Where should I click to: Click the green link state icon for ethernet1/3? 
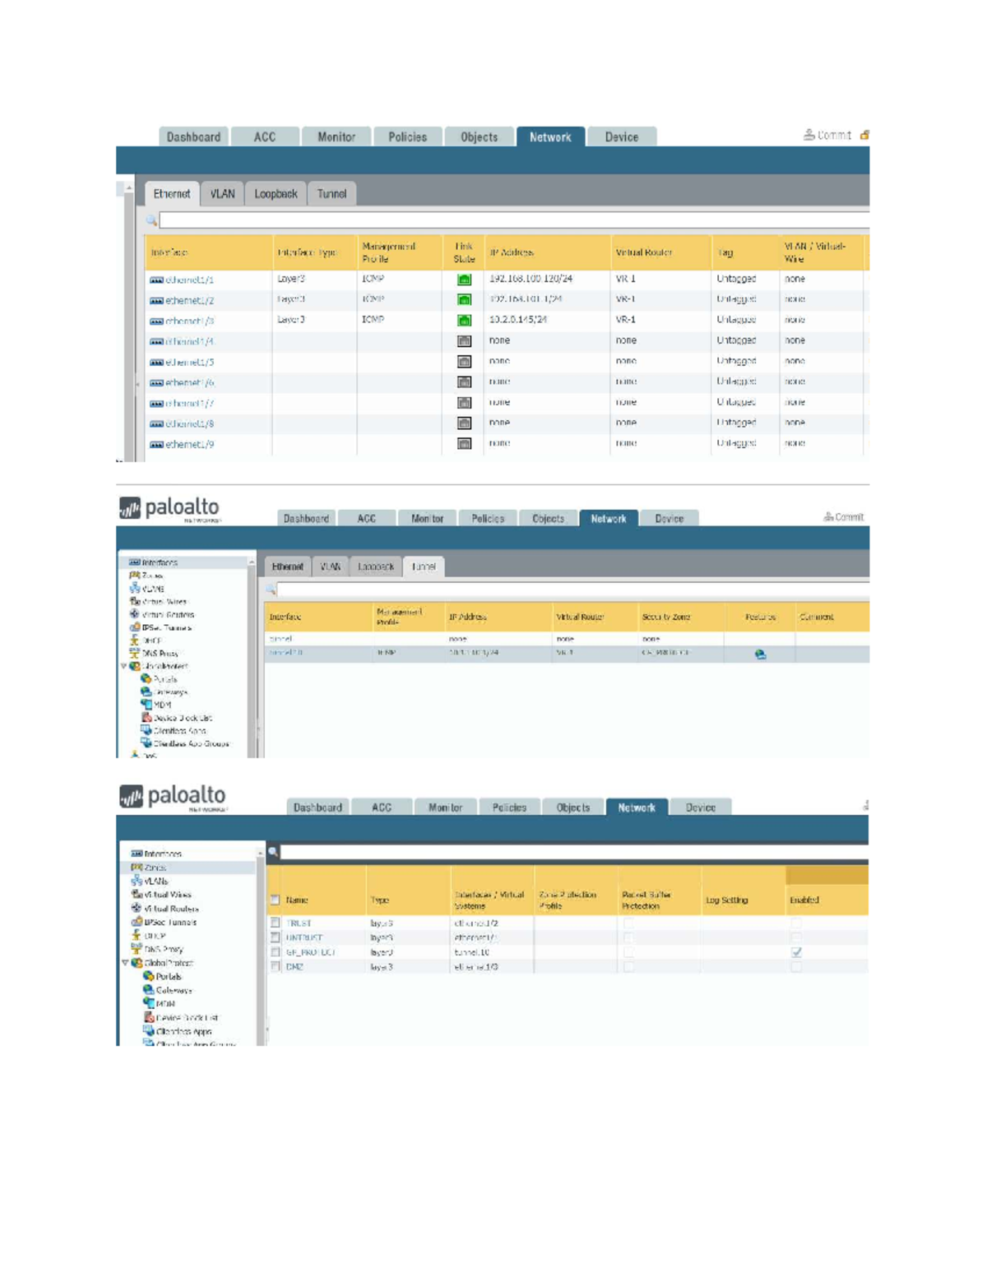coord(464,321)
